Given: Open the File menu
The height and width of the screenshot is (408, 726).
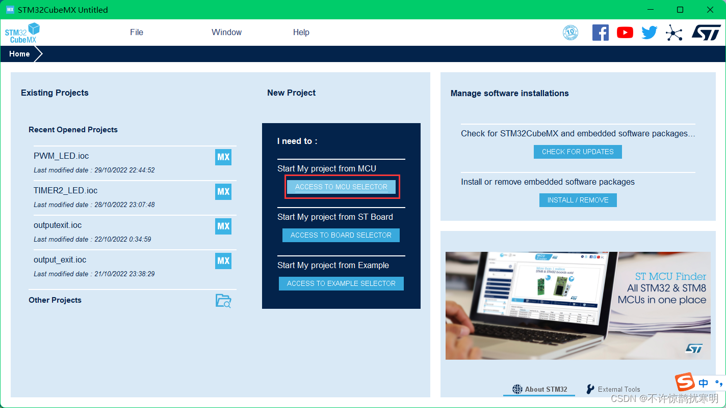Looking at the screenshot, I should pyautogui.click(x=137, y=32).
